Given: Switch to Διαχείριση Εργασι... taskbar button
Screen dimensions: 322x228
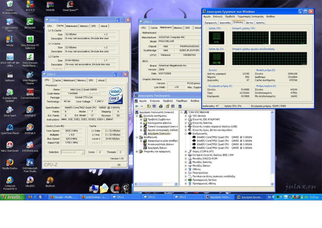Looking at the screenshot, I should (250, 197).
